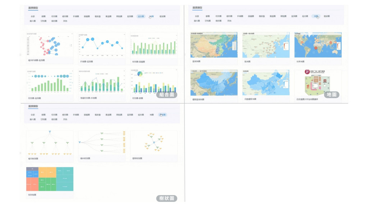Open the 自動鑽取地圖 light blue map thumbnail
The height and width of the screenshot is (207, 368).
click(266, 82)
